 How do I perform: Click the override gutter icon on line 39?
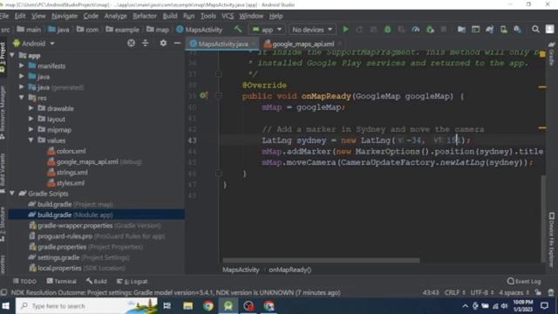pos(203,95)
